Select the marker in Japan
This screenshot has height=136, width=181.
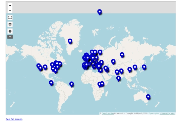pos(144,67)
